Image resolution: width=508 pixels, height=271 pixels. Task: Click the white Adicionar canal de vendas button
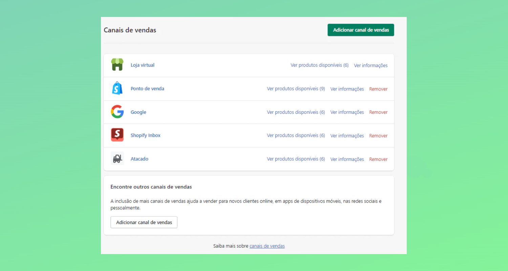[144, 222]
